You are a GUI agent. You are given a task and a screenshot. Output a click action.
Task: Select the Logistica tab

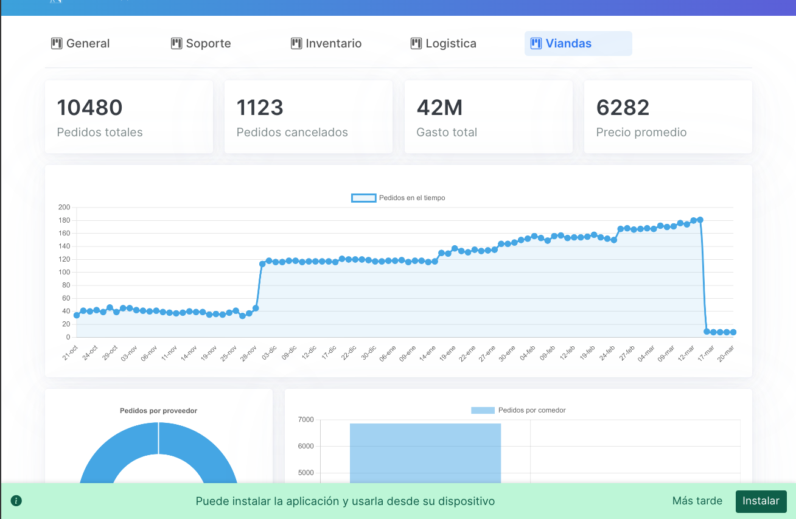450,43
